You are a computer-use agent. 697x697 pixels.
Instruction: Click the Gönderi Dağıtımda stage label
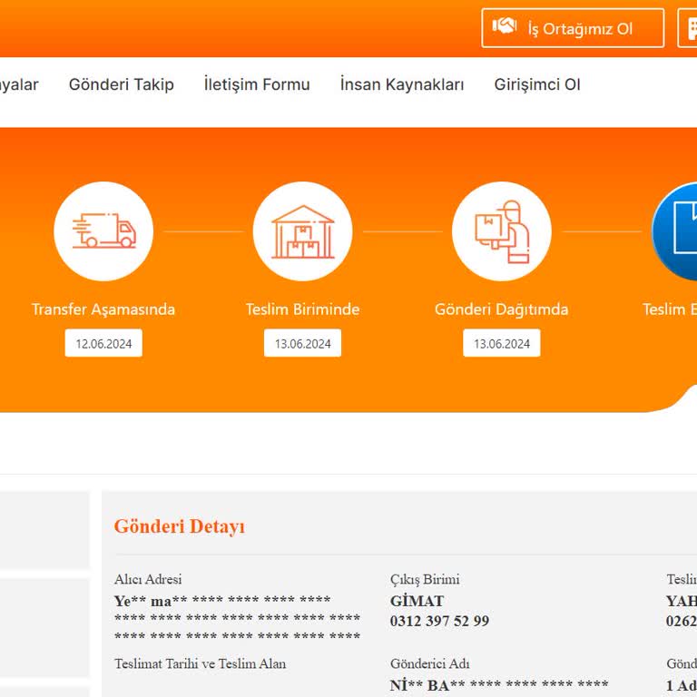point(501,309)
